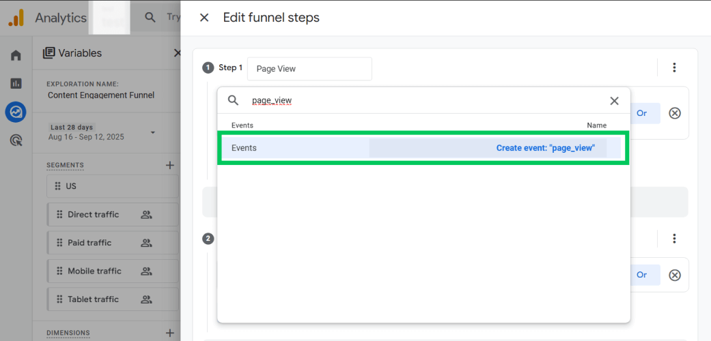Open Step 2 three-dot options menu
The image size is (711, 341).
[x=674, y=238]
